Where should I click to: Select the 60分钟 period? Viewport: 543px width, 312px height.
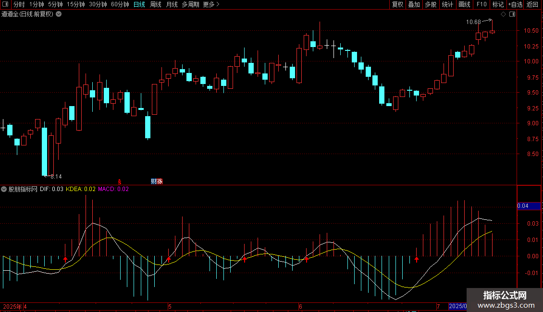[x=120, y=4]
